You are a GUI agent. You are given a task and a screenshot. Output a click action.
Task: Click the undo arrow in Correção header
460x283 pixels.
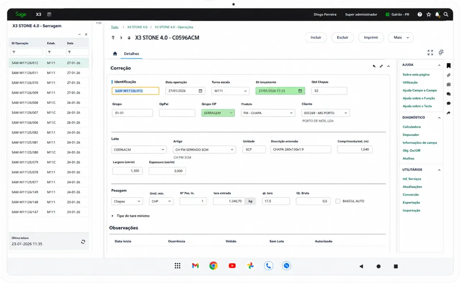click(374, 66)
